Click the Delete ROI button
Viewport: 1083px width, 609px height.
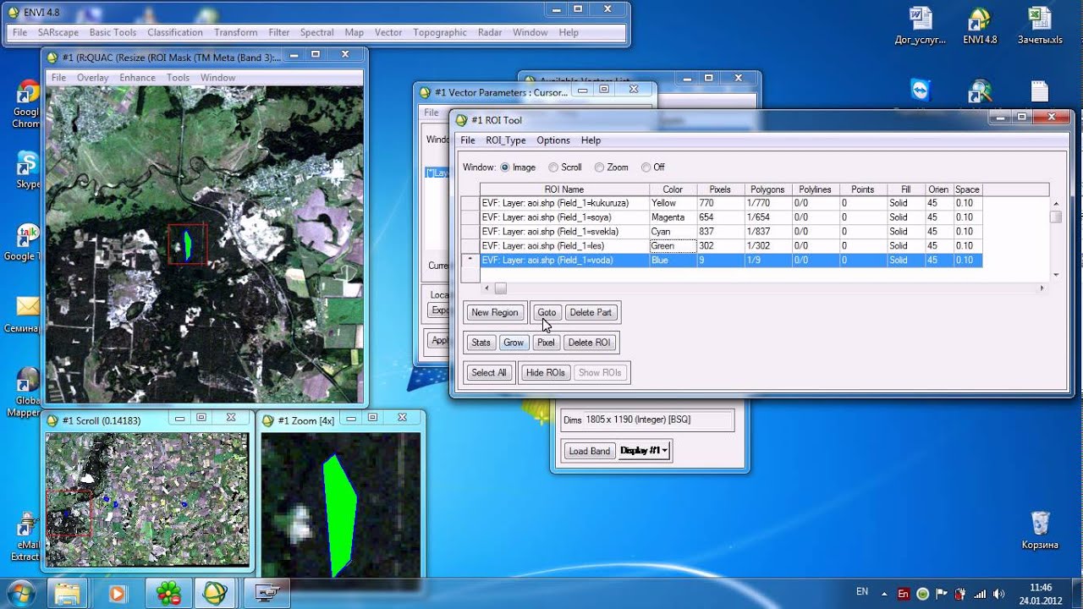pos(589,343)
